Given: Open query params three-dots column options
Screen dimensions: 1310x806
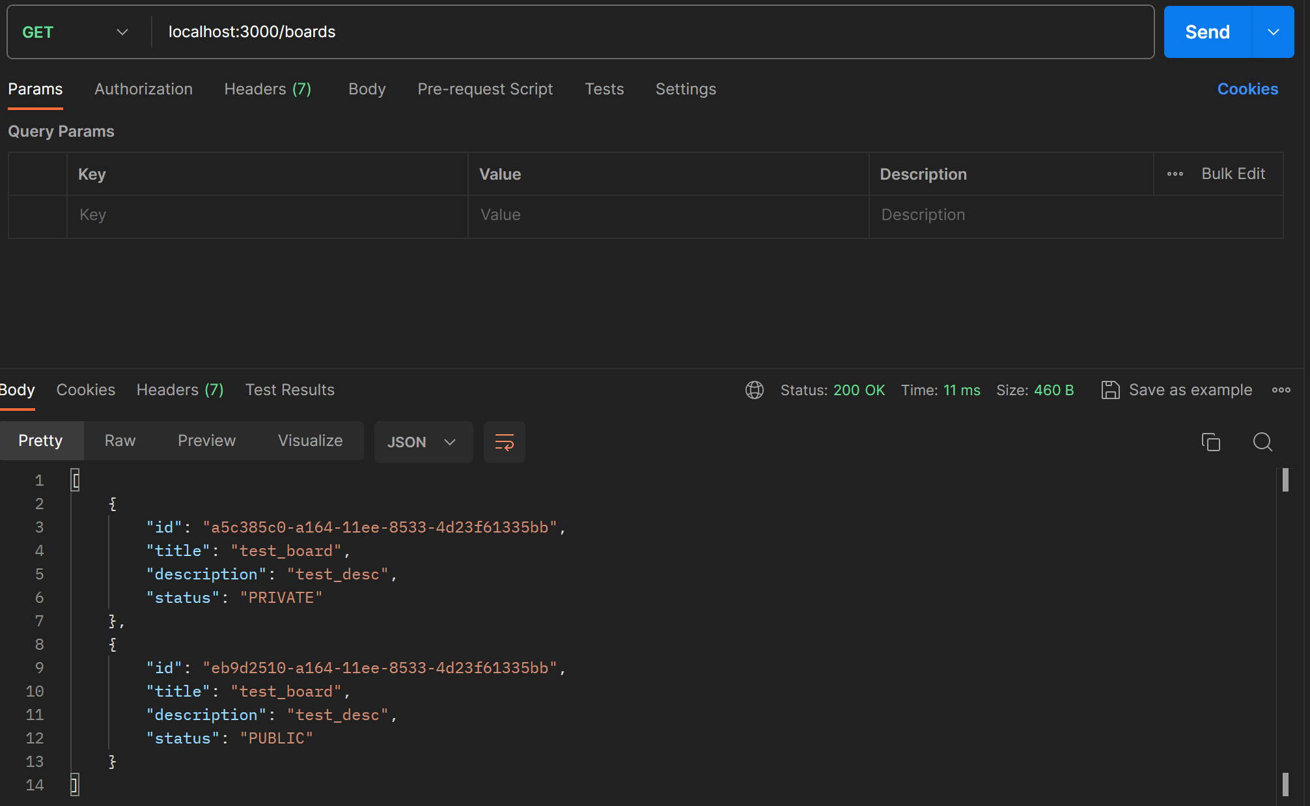Looking at the screenshot, I should pyautogui.click(x=1175, y=174).
